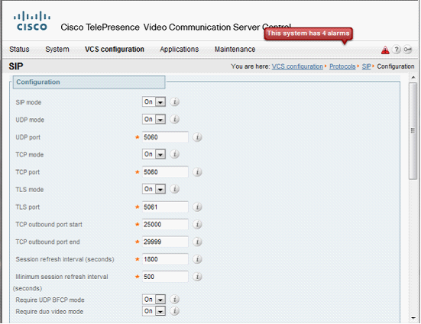Viewport: 421px width, 324px height.
Task: Show info for Require duo video mode
Action: pyautogui.click(x=174, y=311)
